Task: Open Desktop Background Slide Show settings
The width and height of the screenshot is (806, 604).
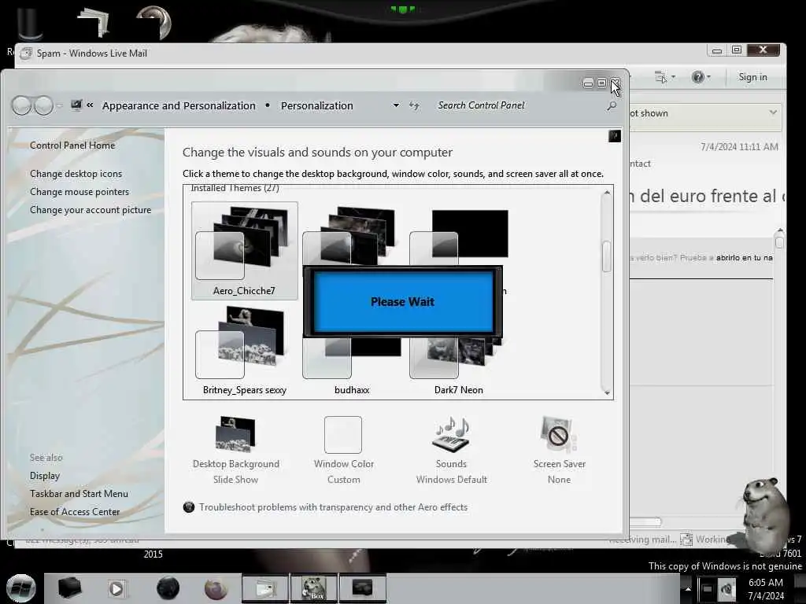Action: click(x=236, y=451)
